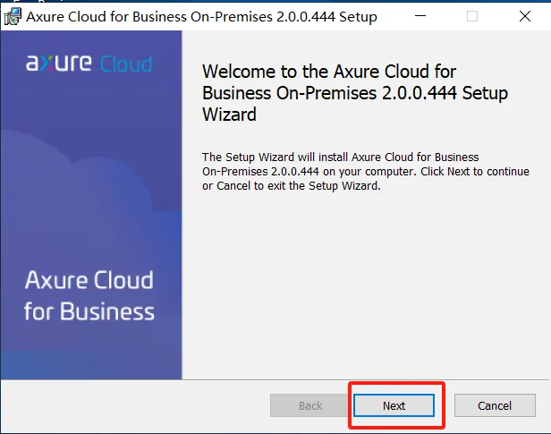Image resolution: width=551 pixels, height=434 pixels.
Task: Click the window title 'Axure Cloud for Business On-Premises 2.0.0.444 Setup'
Action: pos(202,16)
